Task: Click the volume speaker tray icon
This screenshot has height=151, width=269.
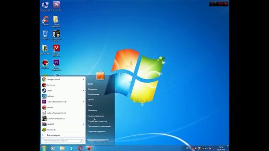Action: [206, 148]
